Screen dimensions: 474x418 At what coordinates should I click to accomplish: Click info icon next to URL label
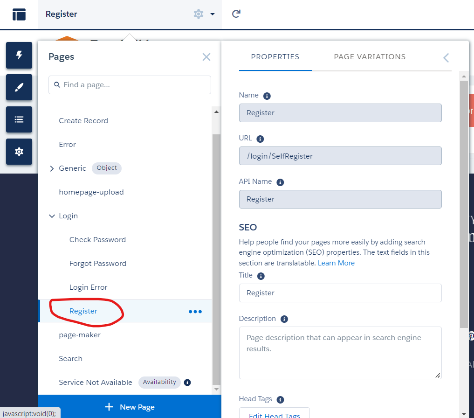click(x=261, y=139)
